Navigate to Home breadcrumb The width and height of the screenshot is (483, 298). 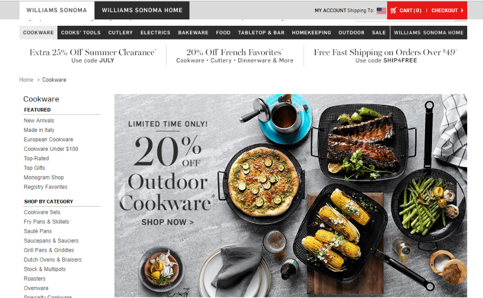pos(26,80)
